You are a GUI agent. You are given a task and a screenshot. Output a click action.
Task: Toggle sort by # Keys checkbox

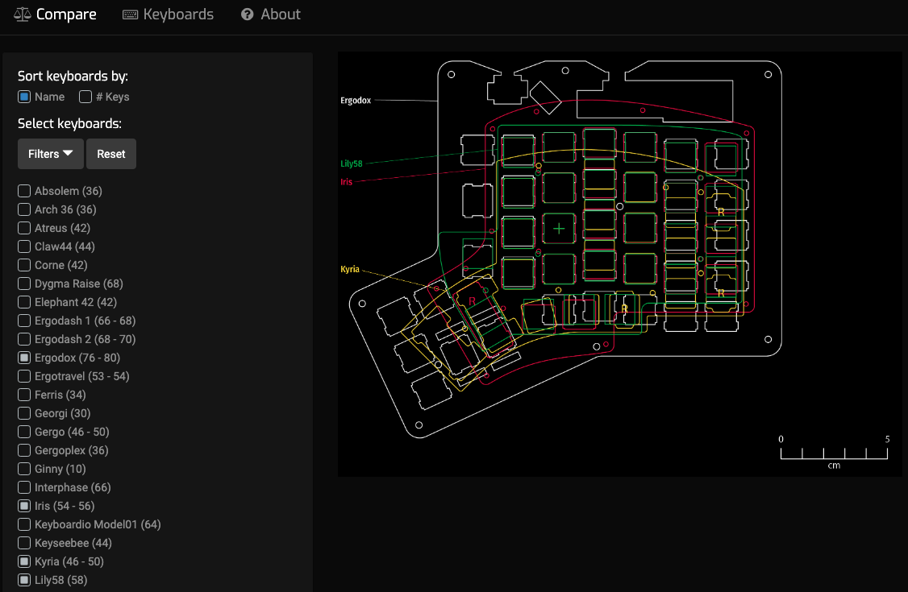(85, 97)
